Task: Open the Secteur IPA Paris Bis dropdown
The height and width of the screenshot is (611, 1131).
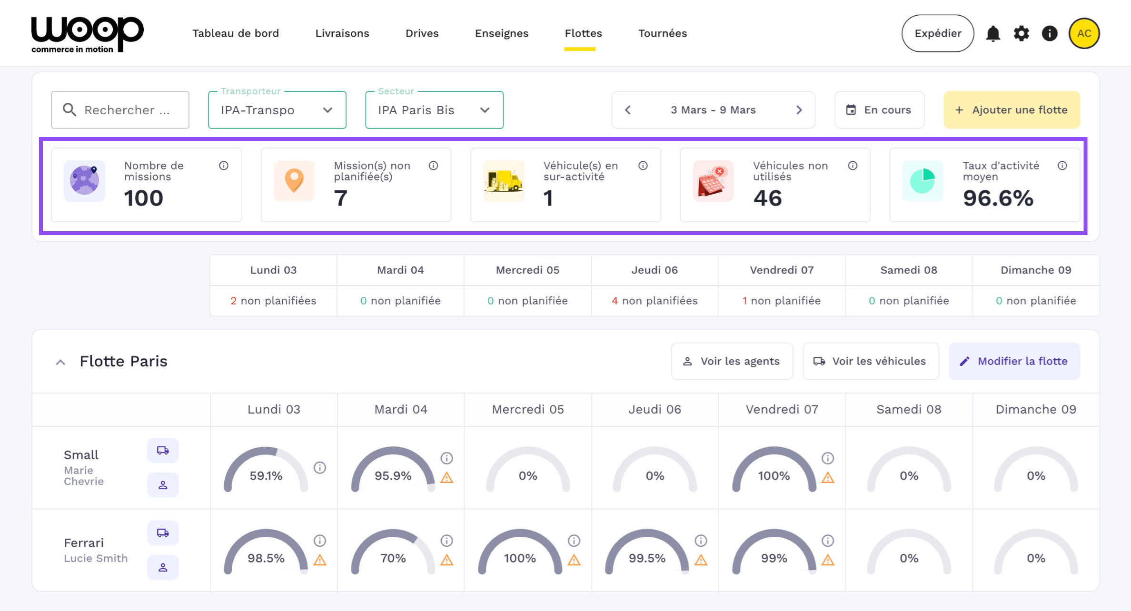Action: pyautogui.click(x=434, y=110)
